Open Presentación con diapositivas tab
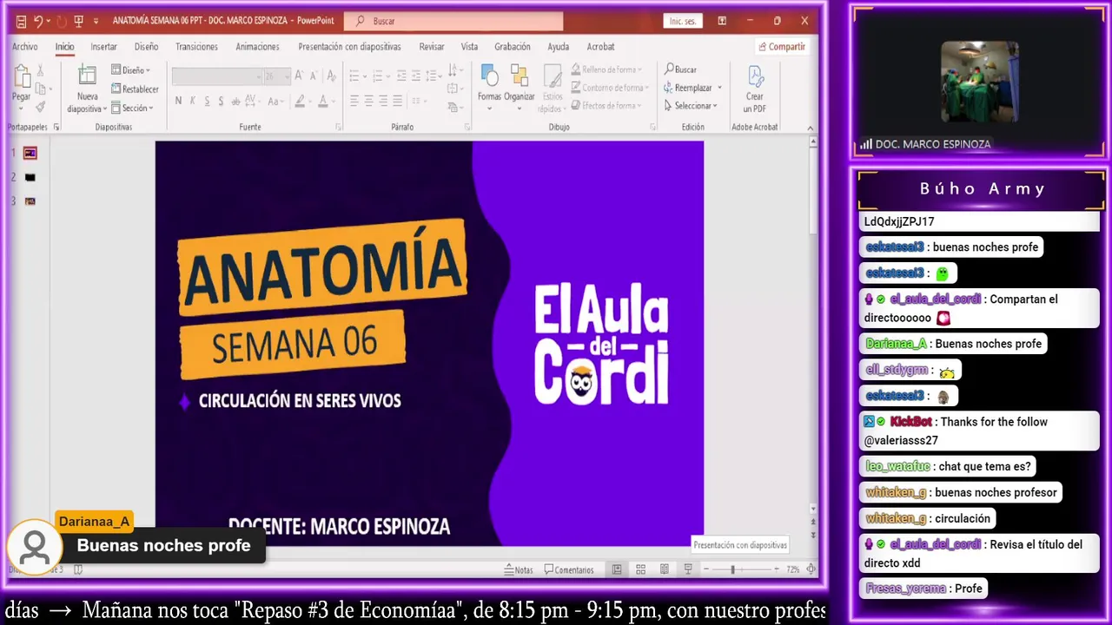This screenshot has height=625, width=1112. 349,47
